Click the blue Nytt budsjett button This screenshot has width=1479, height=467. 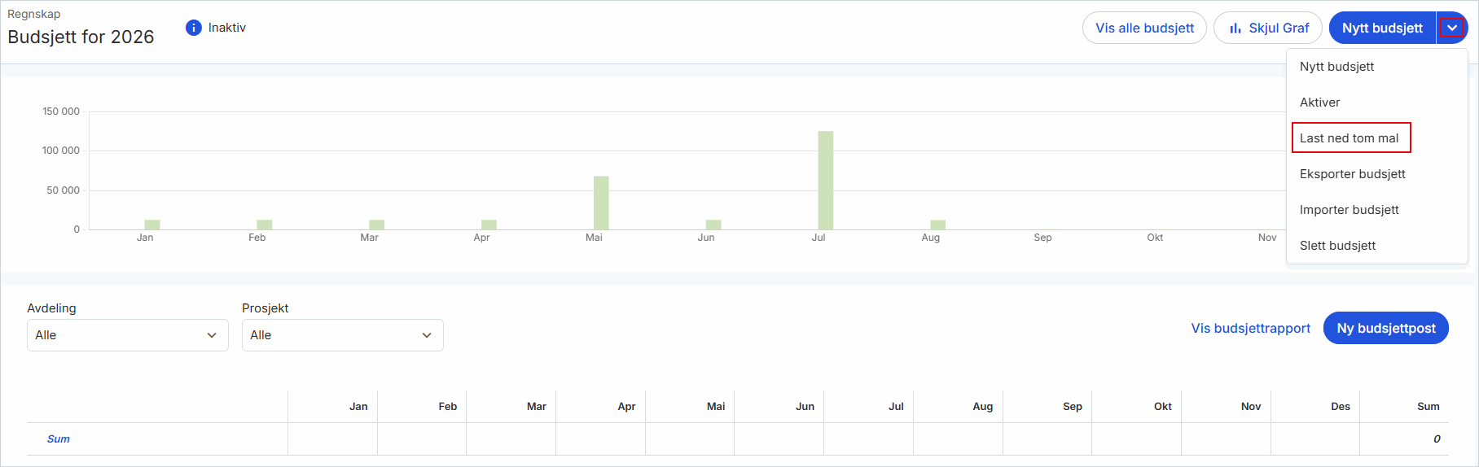(x=1382, y=28)
